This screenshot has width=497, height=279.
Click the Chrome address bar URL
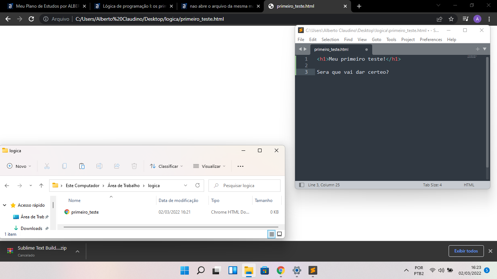[x=150, y=19]
